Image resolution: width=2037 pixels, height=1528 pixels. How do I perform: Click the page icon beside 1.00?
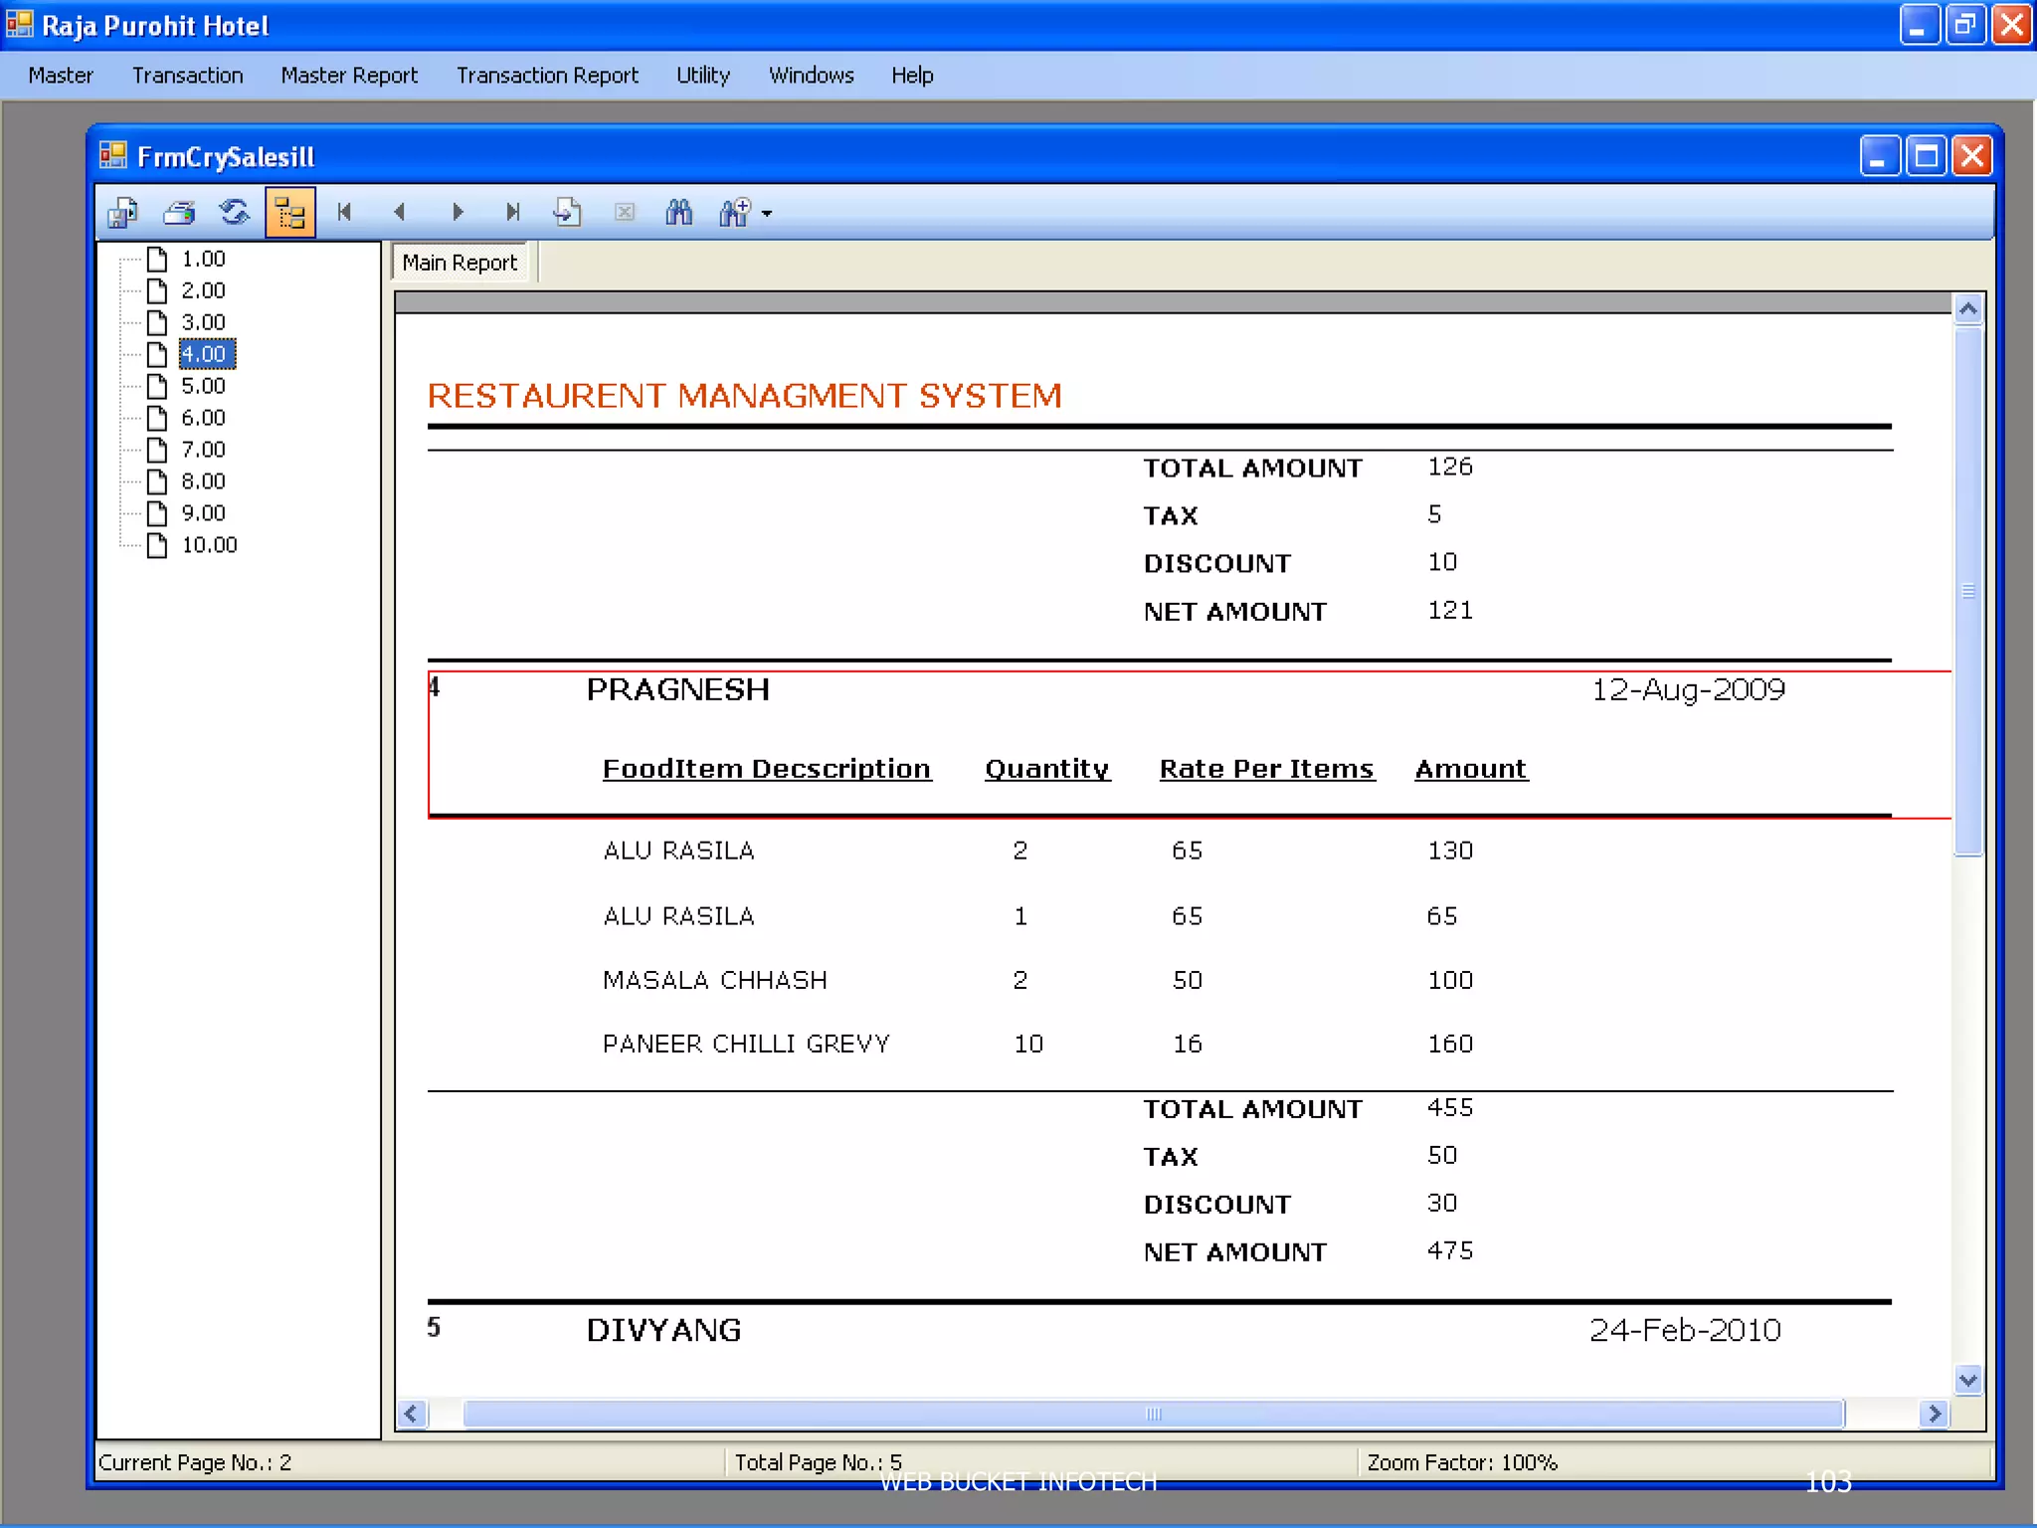tap(157, 259)
